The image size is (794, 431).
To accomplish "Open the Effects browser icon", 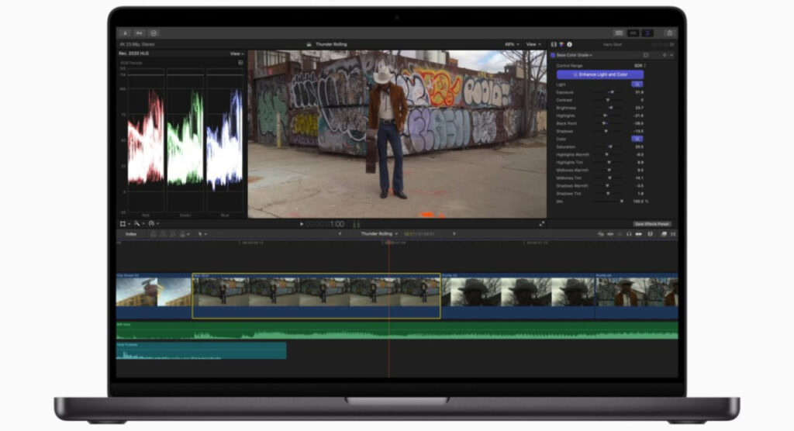I will click(x=664, y=234).
